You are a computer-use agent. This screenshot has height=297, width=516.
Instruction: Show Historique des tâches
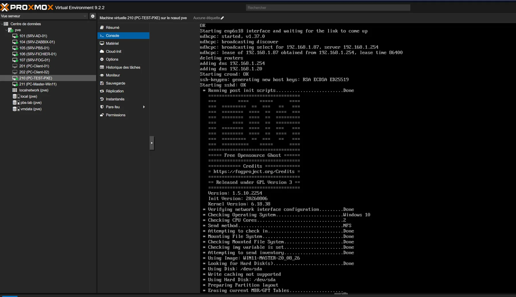point(123,67)
